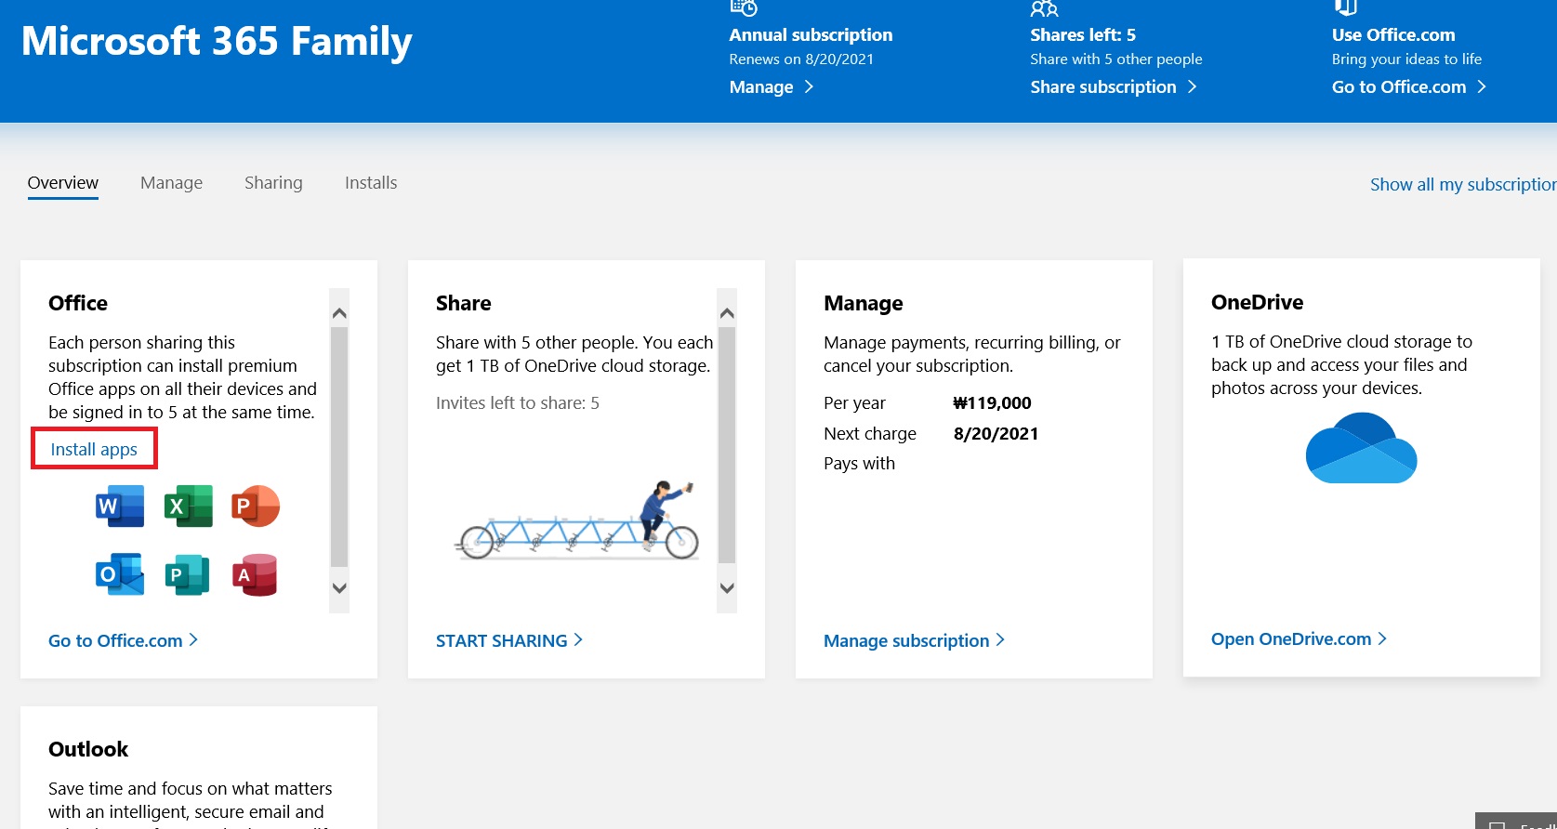Click the OneDrive cloud icon
Screen dimensions: 1557x829
(1361, 448)
